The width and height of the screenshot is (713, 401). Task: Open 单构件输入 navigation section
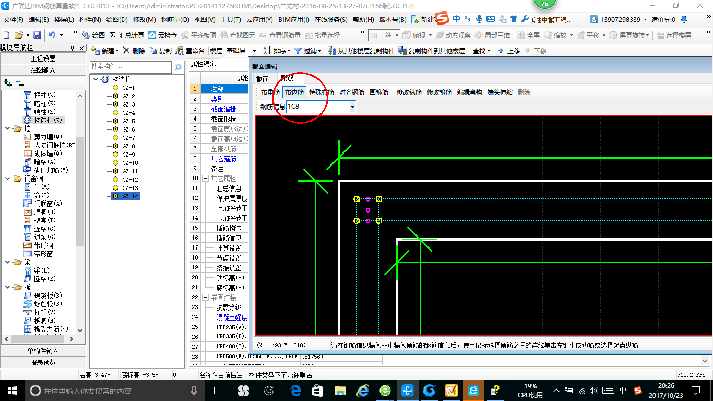43,351
